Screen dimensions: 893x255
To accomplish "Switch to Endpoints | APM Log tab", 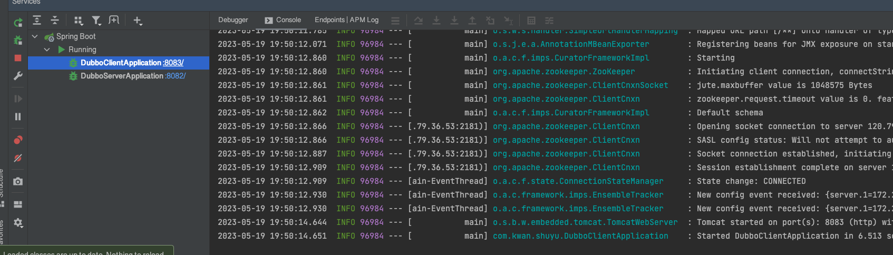I will tap(346, 20).
